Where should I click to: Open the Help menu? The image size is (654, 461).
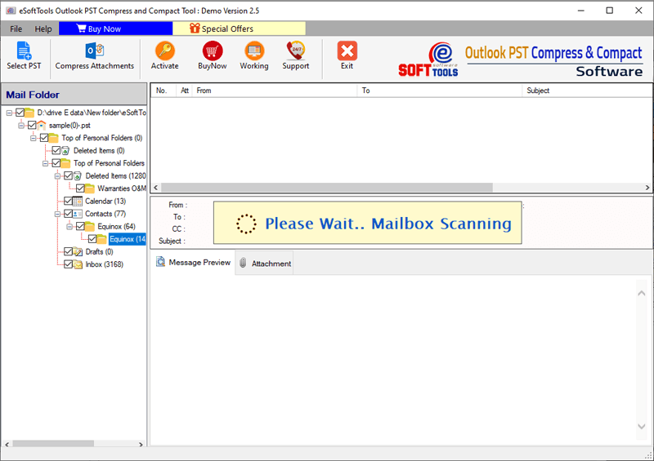(x=43, y=29)
